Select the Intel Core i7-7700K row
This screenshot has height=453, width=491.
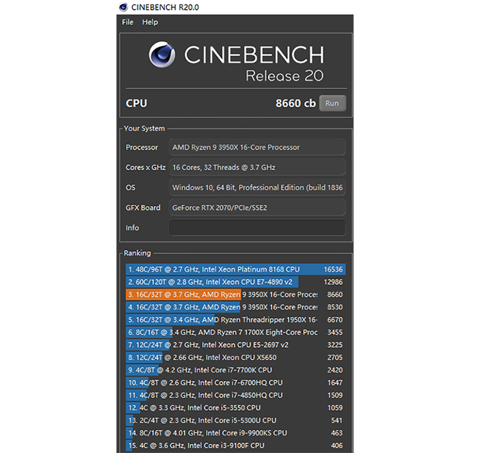(236, 370)
